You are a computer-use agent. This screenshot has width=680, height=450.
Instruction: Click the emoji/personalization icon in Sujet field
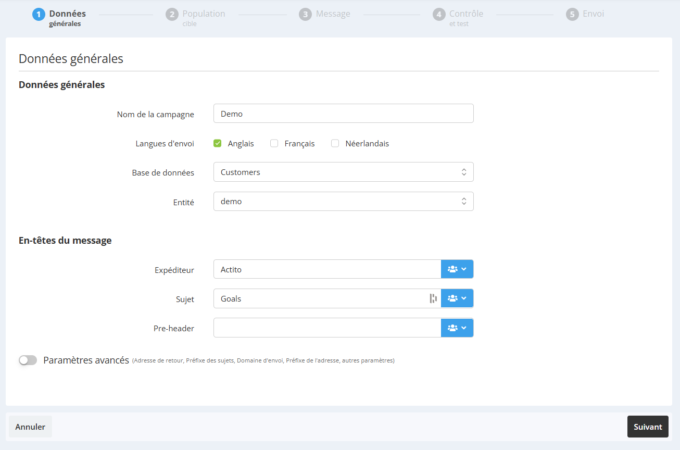pos(433,298)
